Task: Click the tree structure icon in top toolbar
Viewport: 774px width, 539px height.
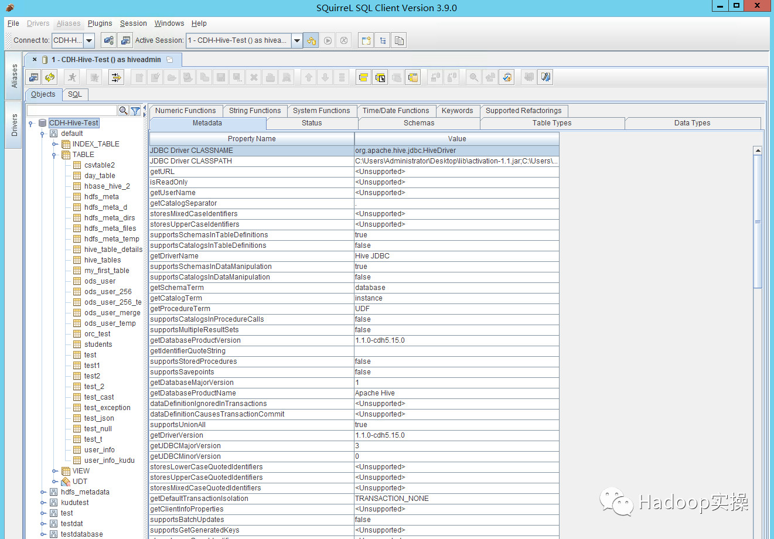Action: point(383,40)
